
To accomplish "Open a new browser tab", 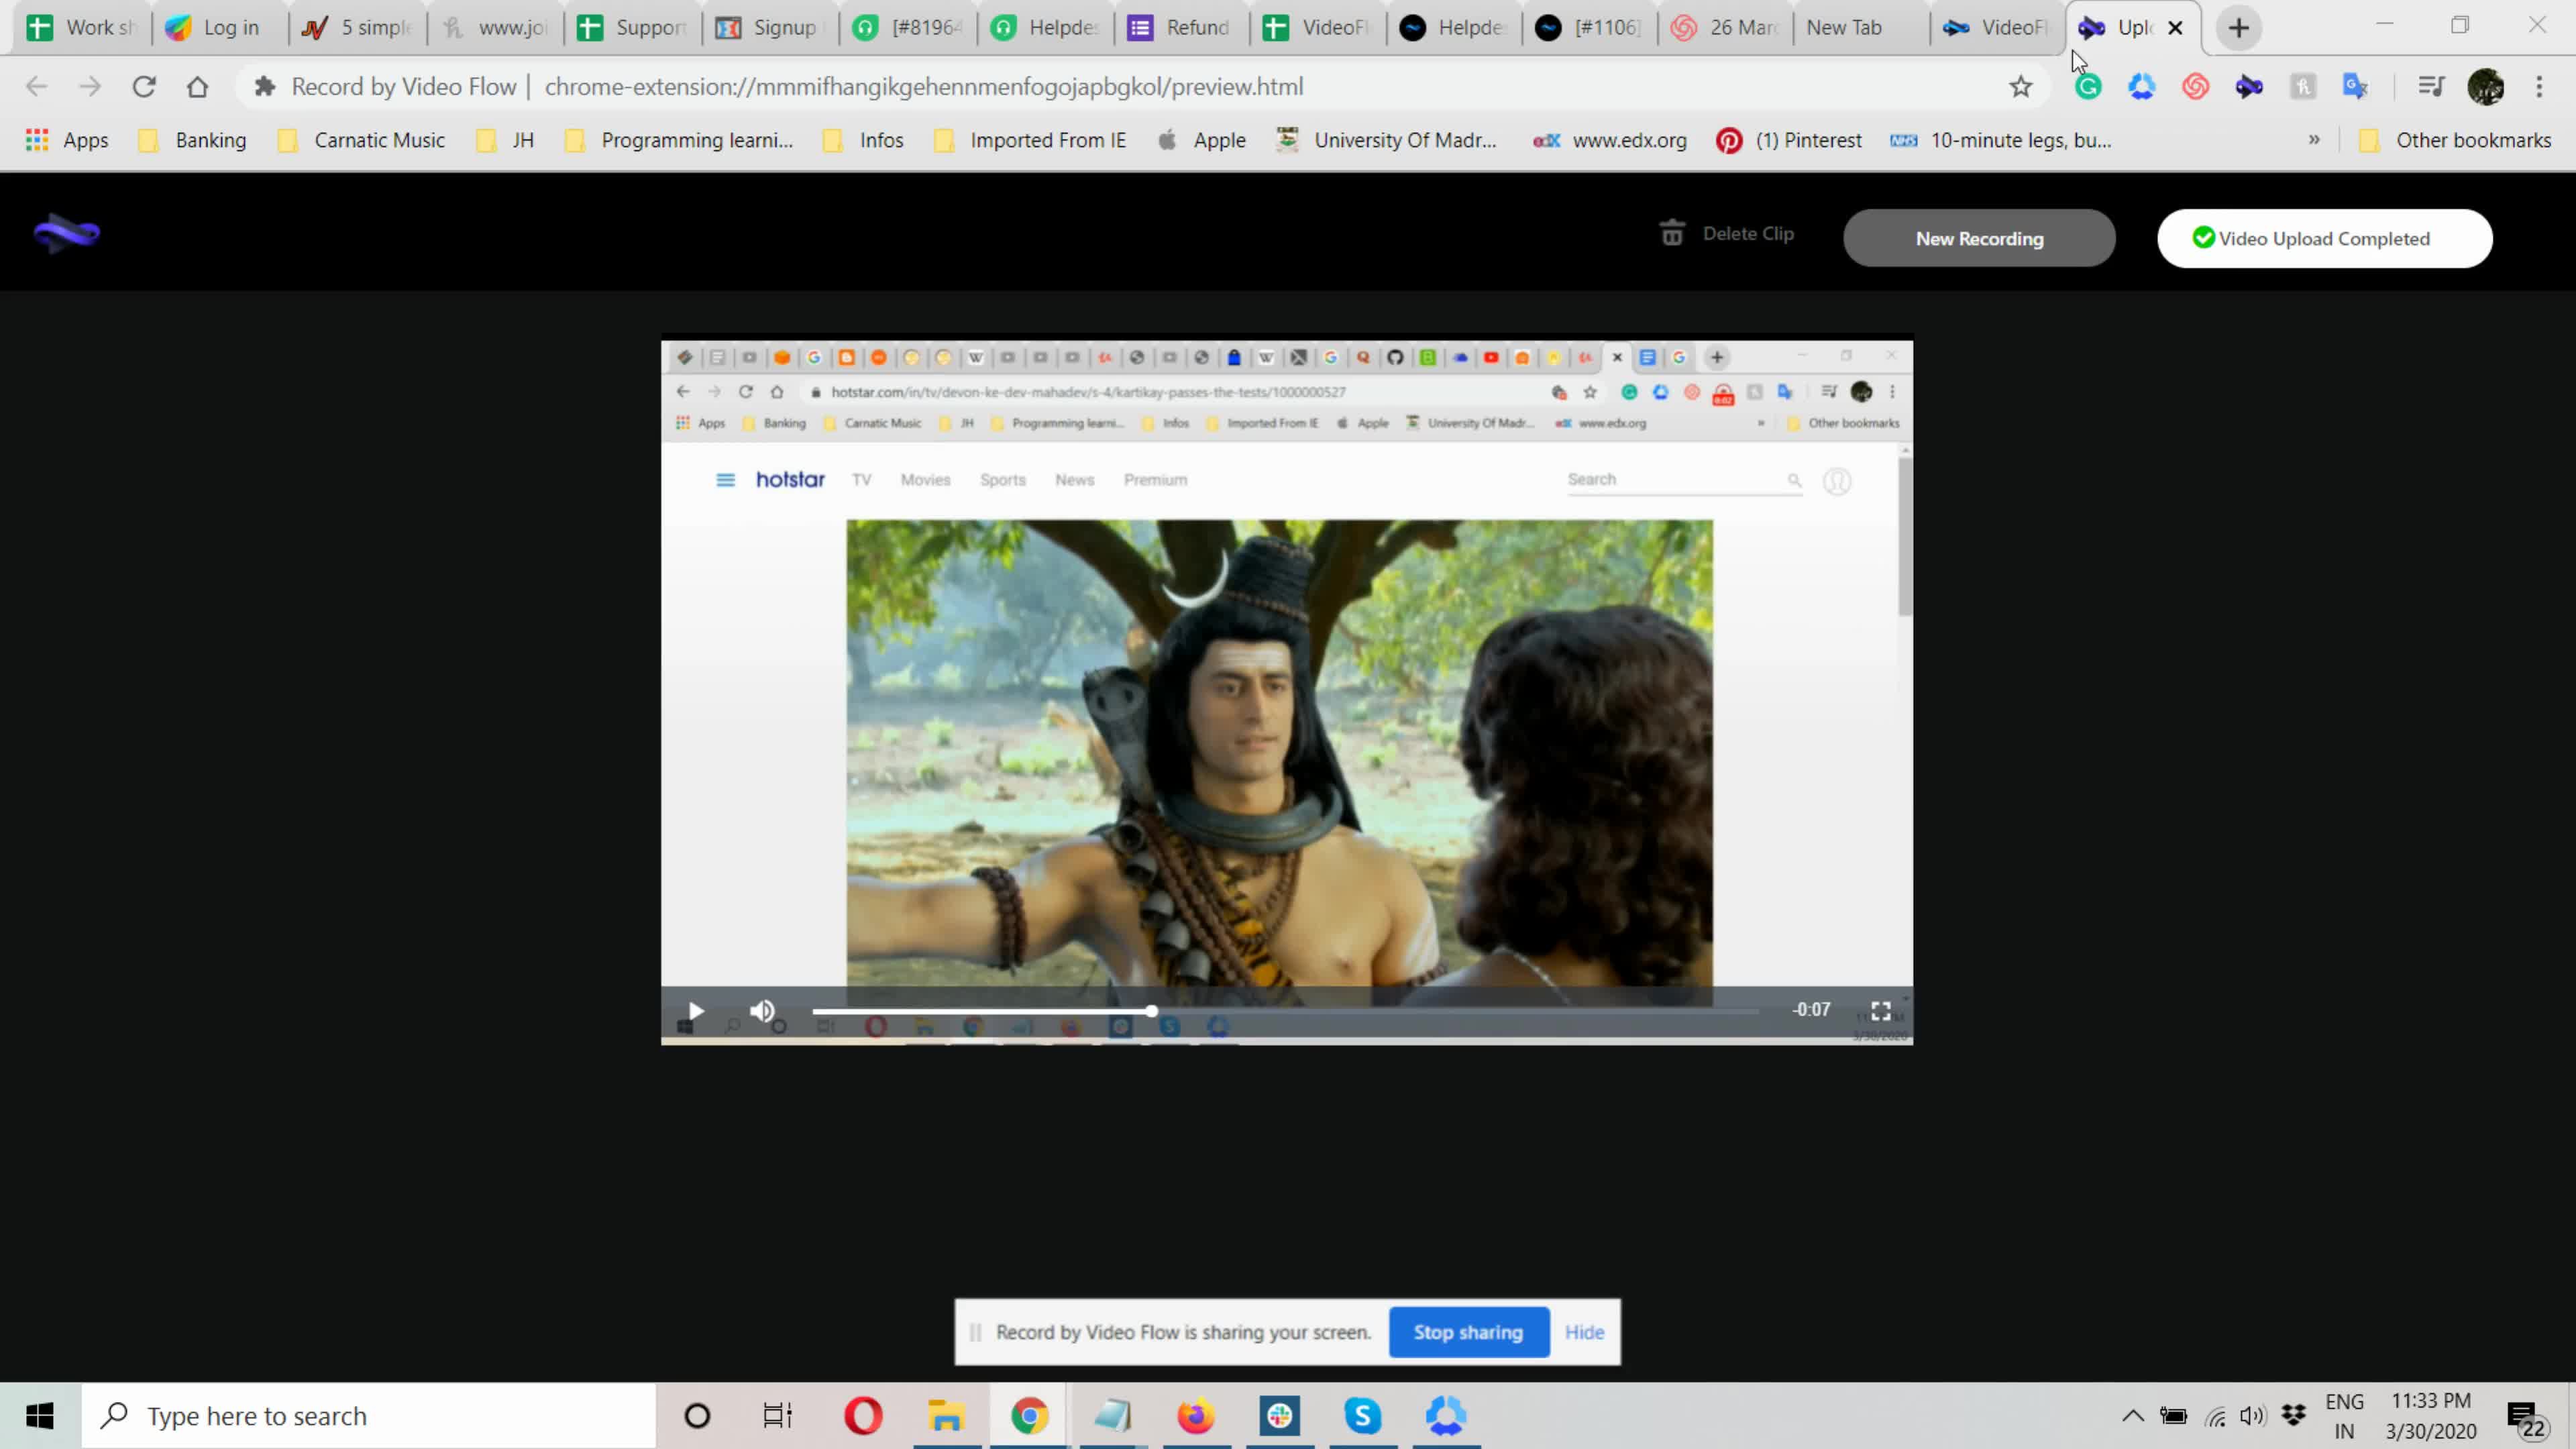I will point(2238,28).
